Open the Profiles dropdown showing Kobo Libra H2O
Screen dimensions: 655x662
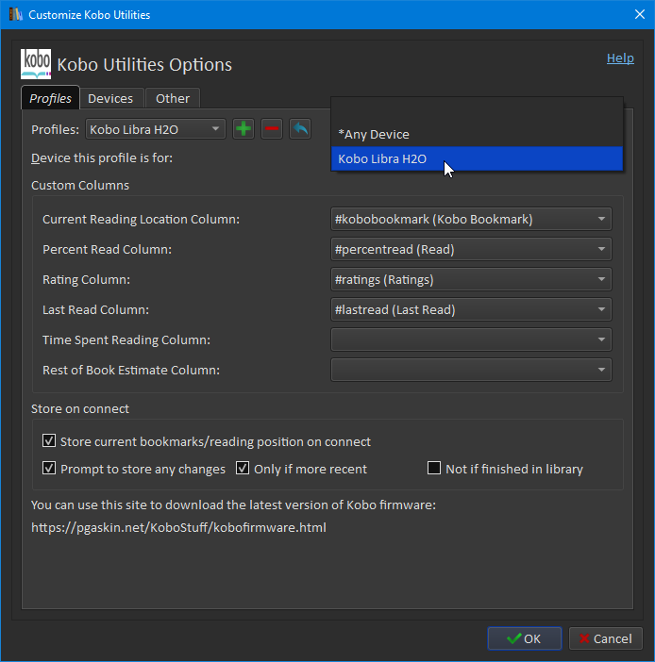[x=156, y=129]
